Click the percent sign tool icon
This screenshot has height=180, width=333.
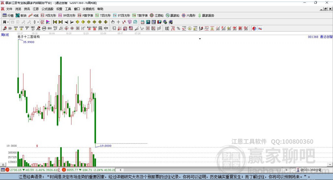pos(179,29)
